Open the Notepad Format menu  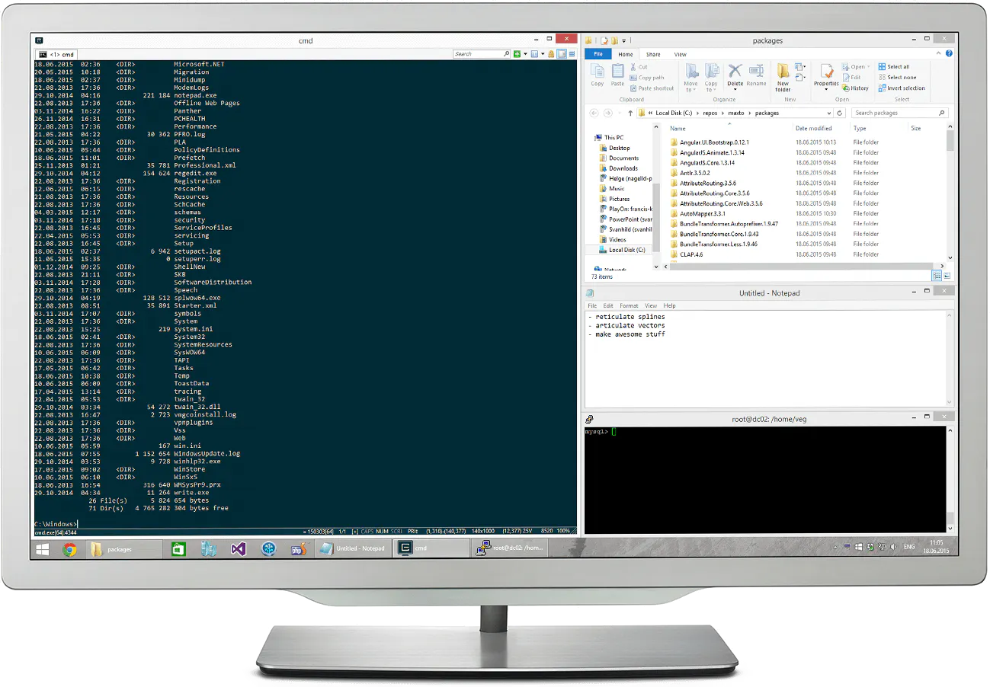click(629, 305)
